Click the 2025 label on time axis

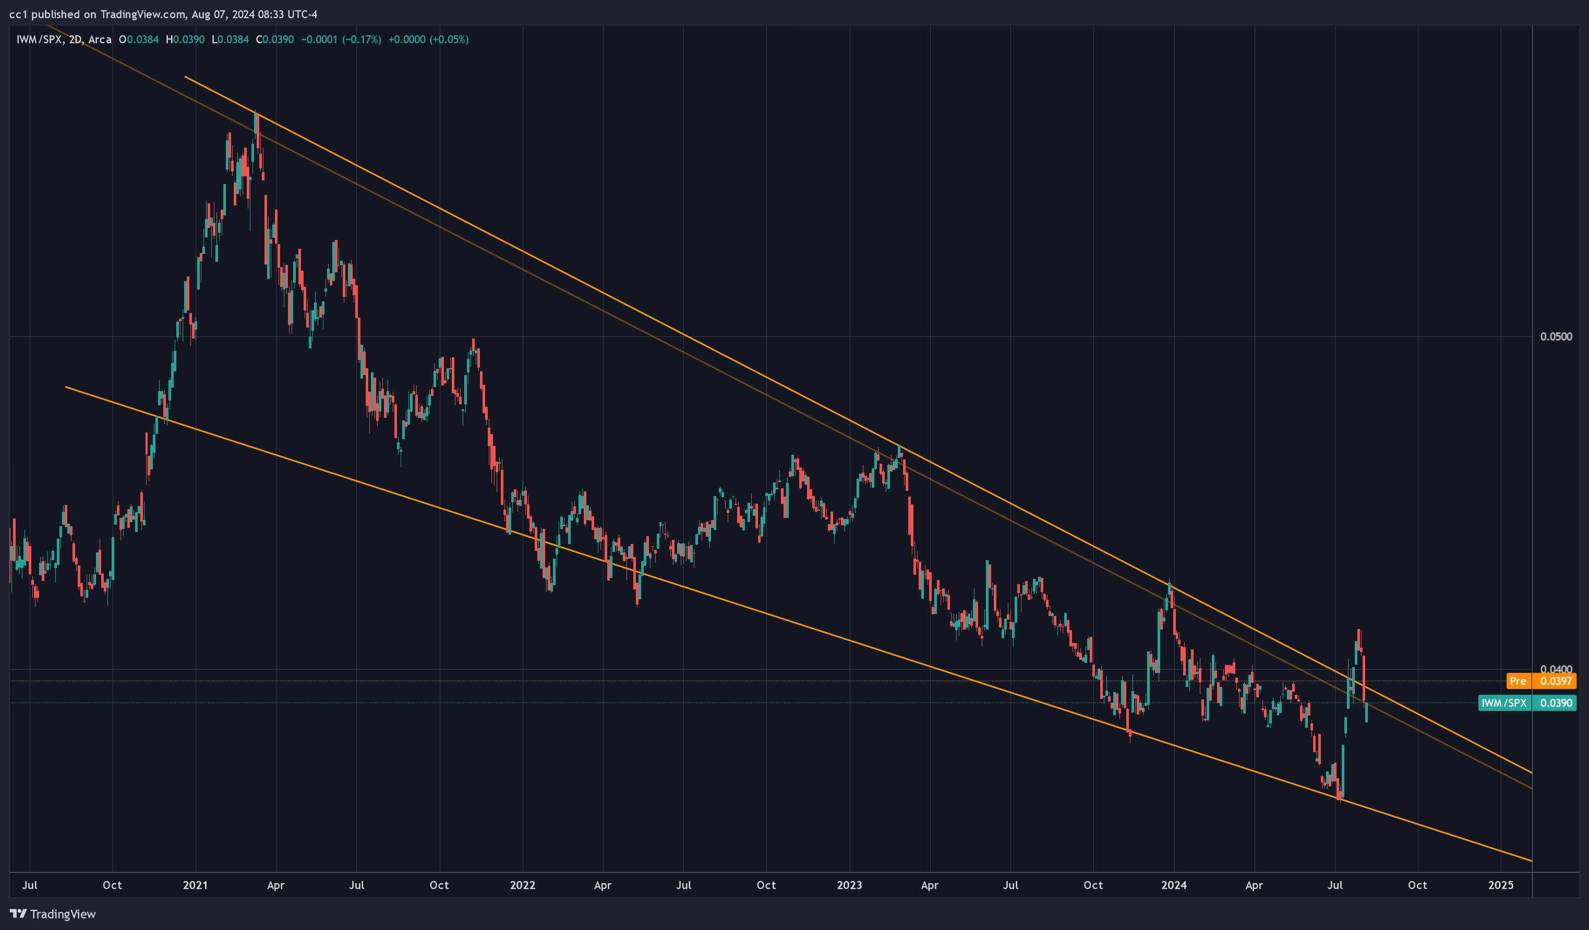coord(1500,885)
